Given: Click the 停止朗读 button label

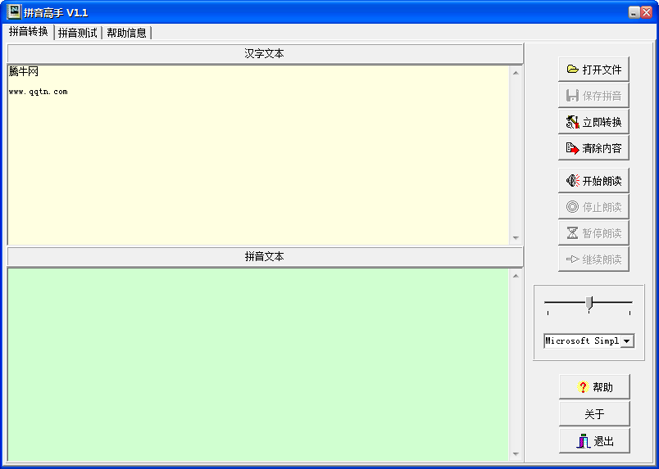Looking at the screenshot, I should point(602,207).
